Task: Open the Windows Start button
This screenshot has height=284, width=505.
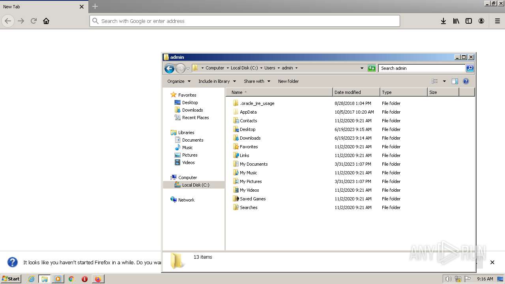Action: (11, 279)
